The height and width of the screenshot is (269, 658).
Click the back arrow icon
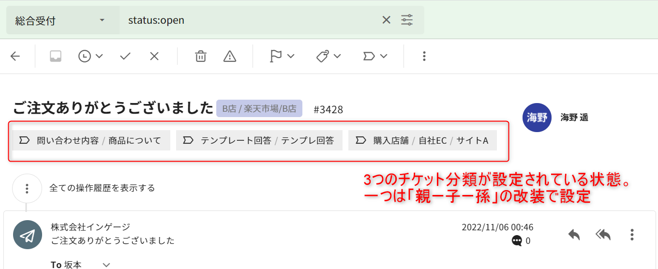pos(15,56)
